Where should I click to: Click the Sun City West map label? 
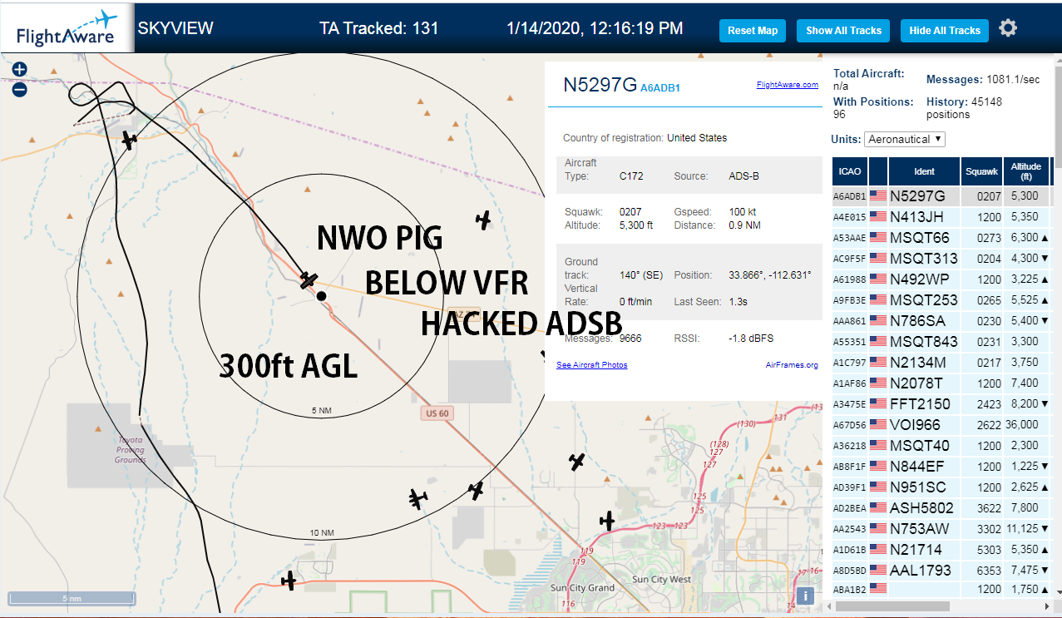[x=661, y=579]
